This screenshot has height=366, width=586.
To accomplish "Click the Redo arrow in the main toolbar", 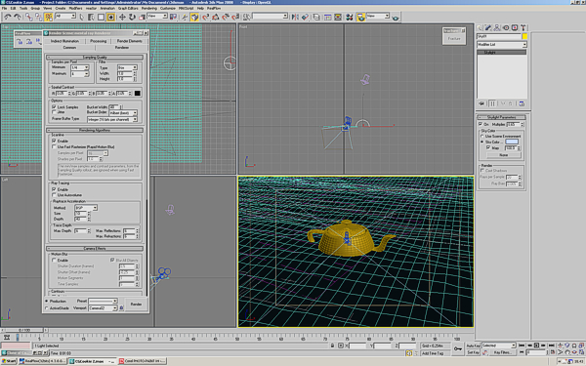I will coord(18,17).
